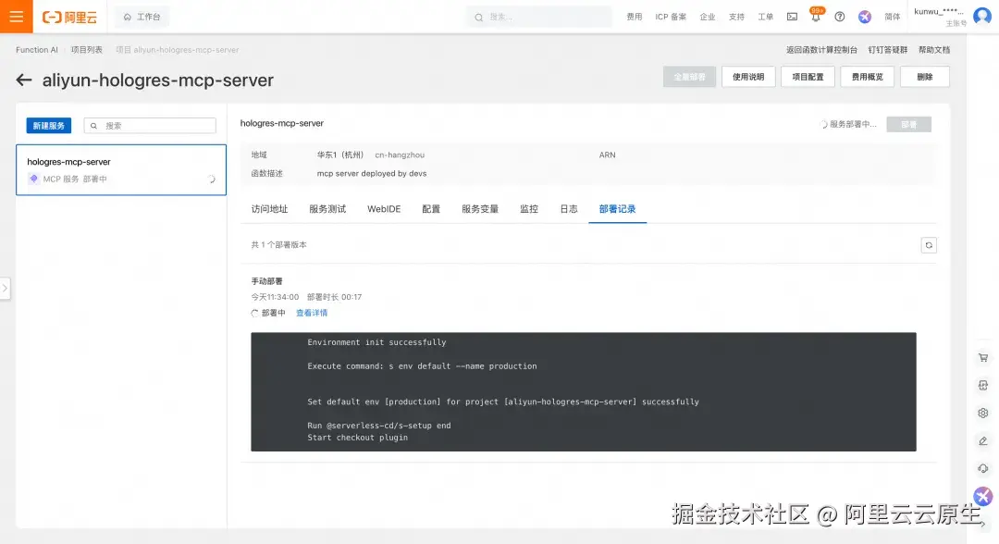
Task: View notifications bell with 99+ badge
Action: tap(815, 16)
